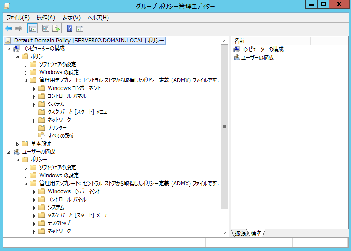351x251 pixels.
Task: Expand the デスクトップ folder arrow
Action: coord(34,224)
